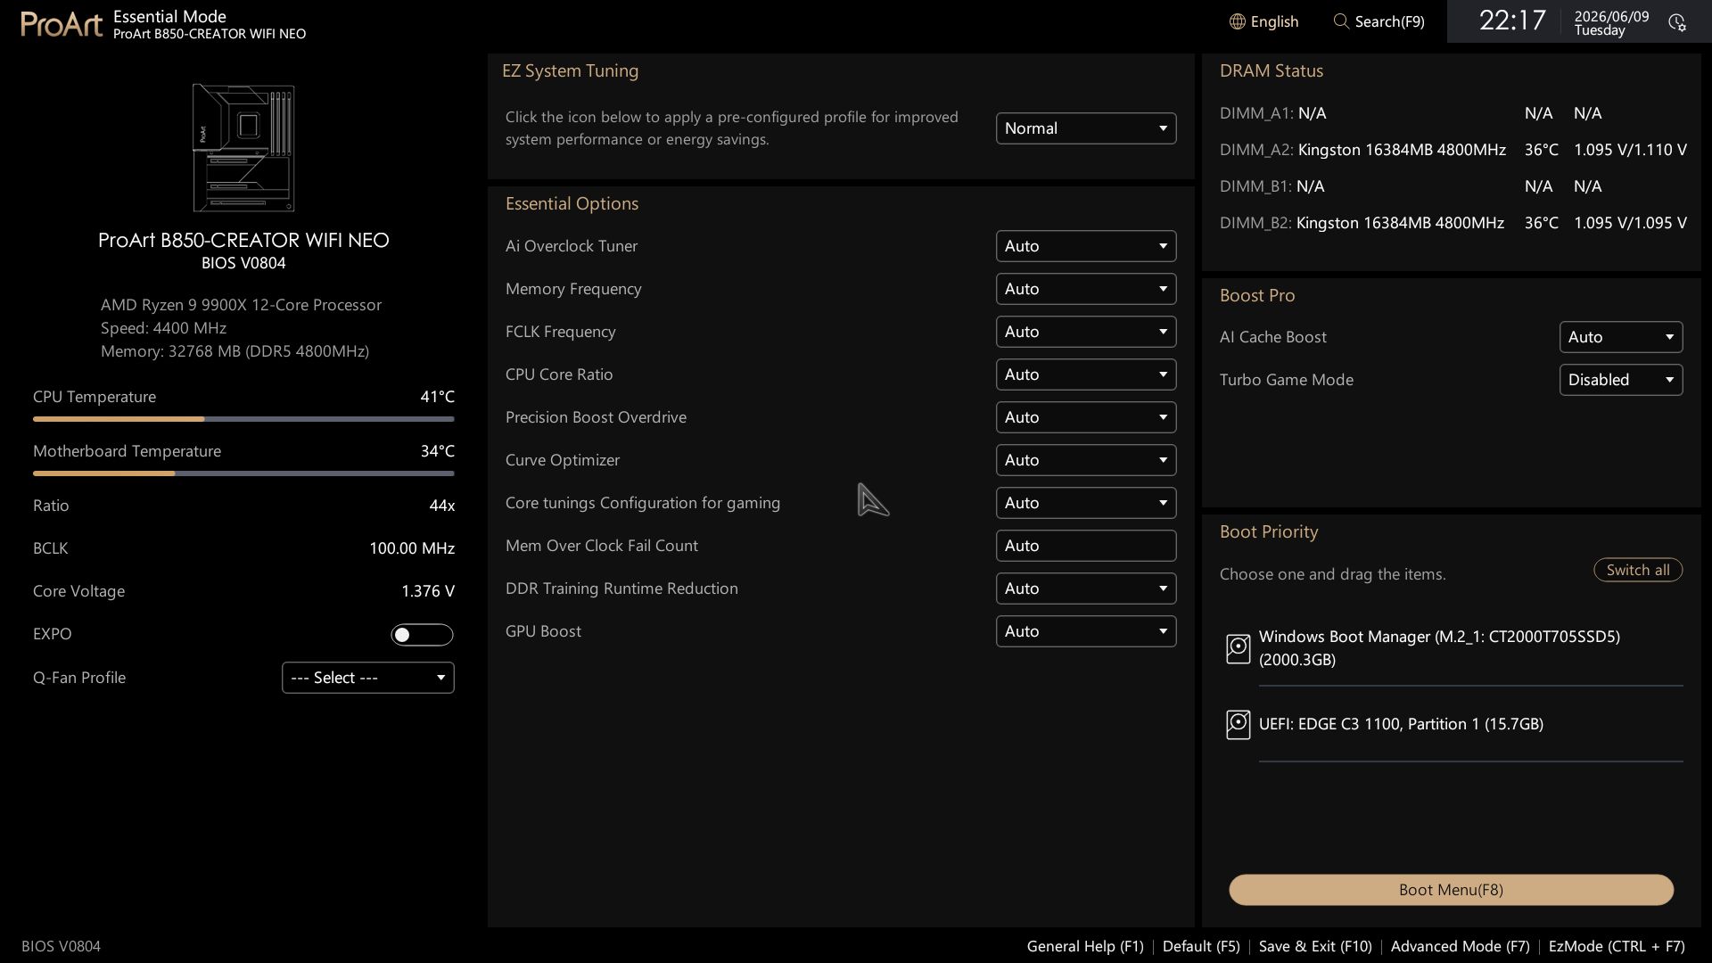Click the 2026/06/09 Tuesday date
This screenshot has width=1712, height=963.
(x=1611, y=23)
